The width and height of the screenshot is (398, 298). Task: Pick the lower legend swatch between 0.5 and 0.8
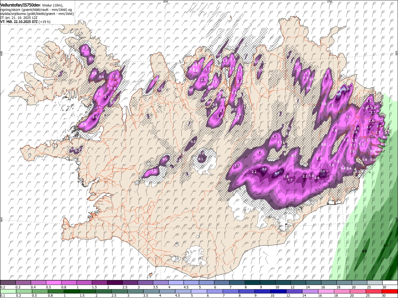click(x=40, y=291)
